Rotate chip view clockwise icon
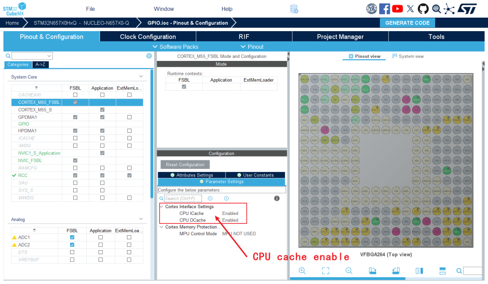Image resolution: width=488 pixels, height=284 pixels. point(372,270)
